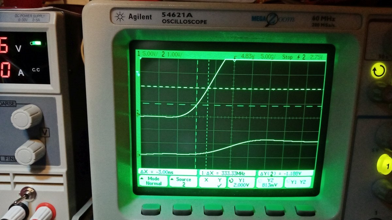Open the Mode Normal softkey menu
392x220 pixels.
pyautogui.click(x=154, y=181)
